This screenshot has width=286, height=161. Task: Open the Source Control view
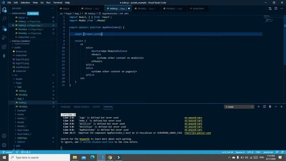(4, 28)
